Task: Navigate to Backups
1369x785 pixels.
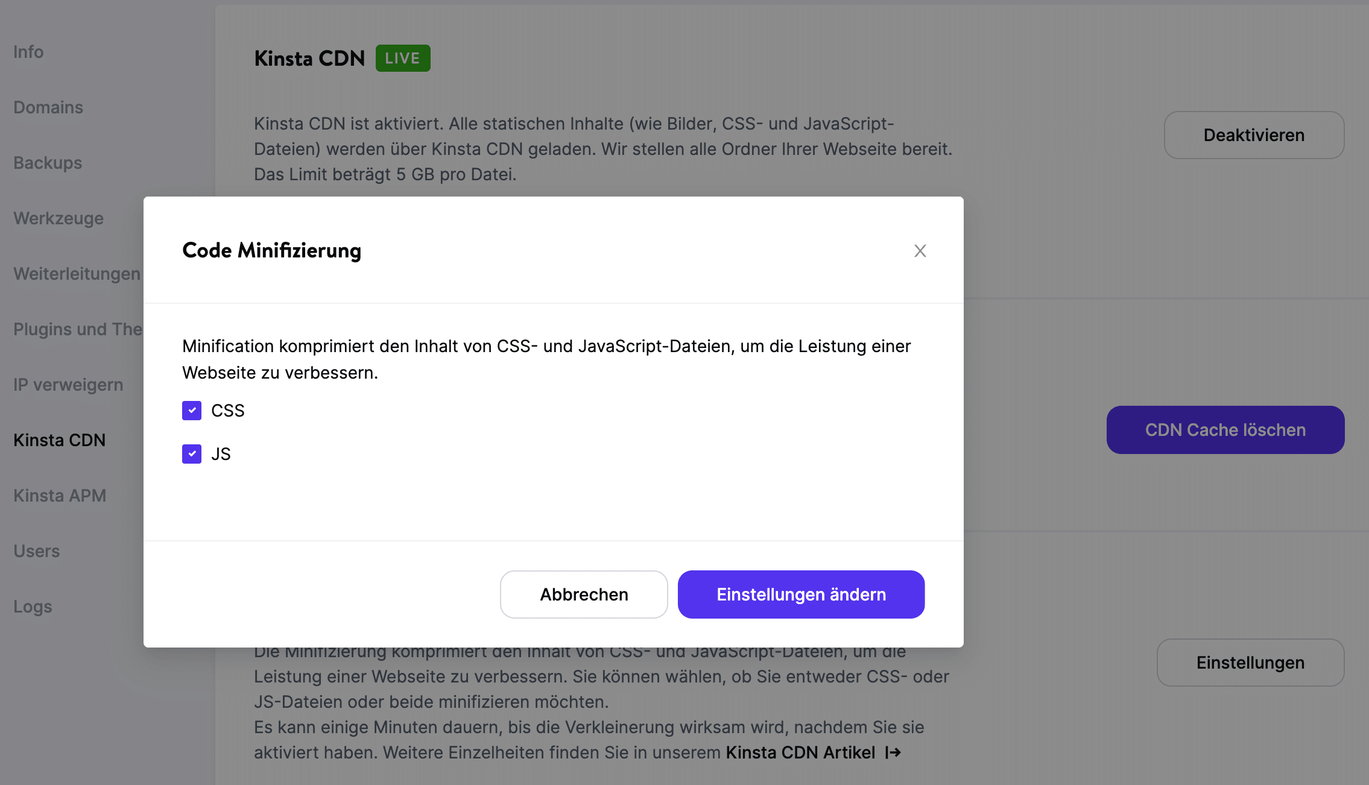Action: (47, 163)
